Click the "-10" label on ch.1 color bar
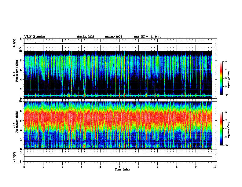This screenshot has height=187, width=242. tap(226, 95)
